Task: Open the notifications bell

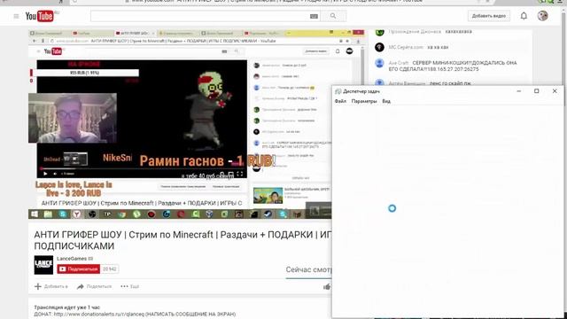Action: [524, 16]
